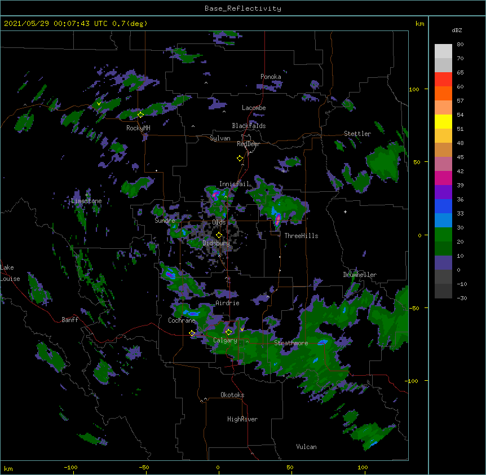Click the RockyMH label
The image size is (486, 475).
coord(138,128)
